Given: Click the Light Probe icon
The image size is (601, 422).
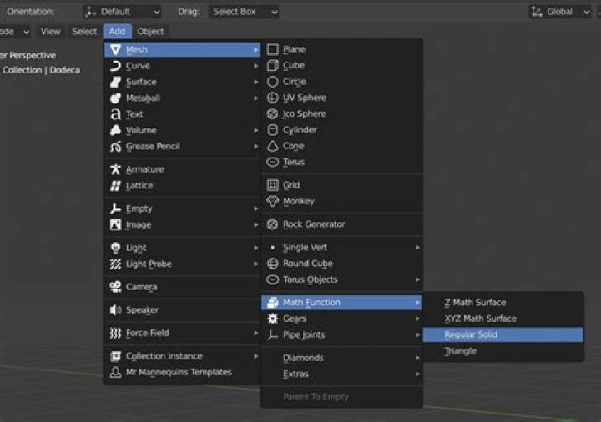Looking at the screenshot, I should (x=115, y=264).
